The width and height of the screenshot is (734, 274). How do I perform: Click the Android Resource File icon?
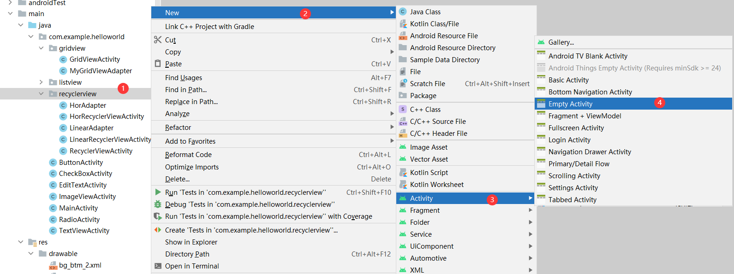coord(403,36)
